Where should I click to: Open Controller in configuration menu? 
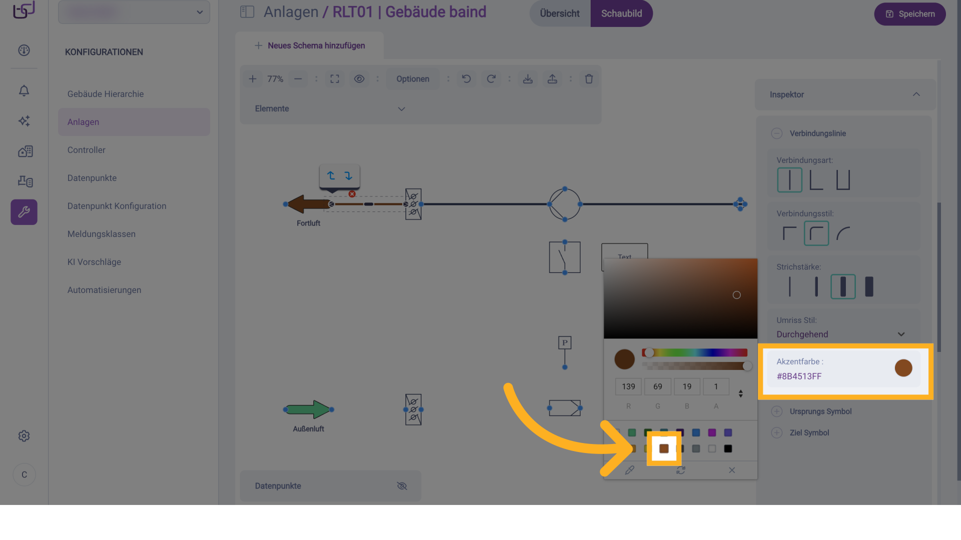[x=87, y=150]
